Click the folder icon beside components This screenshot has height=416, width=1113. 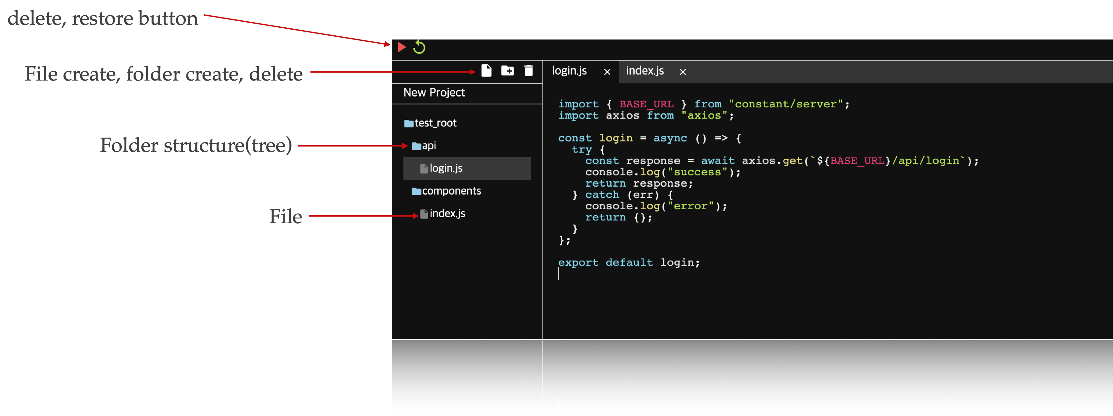point(416,190)
